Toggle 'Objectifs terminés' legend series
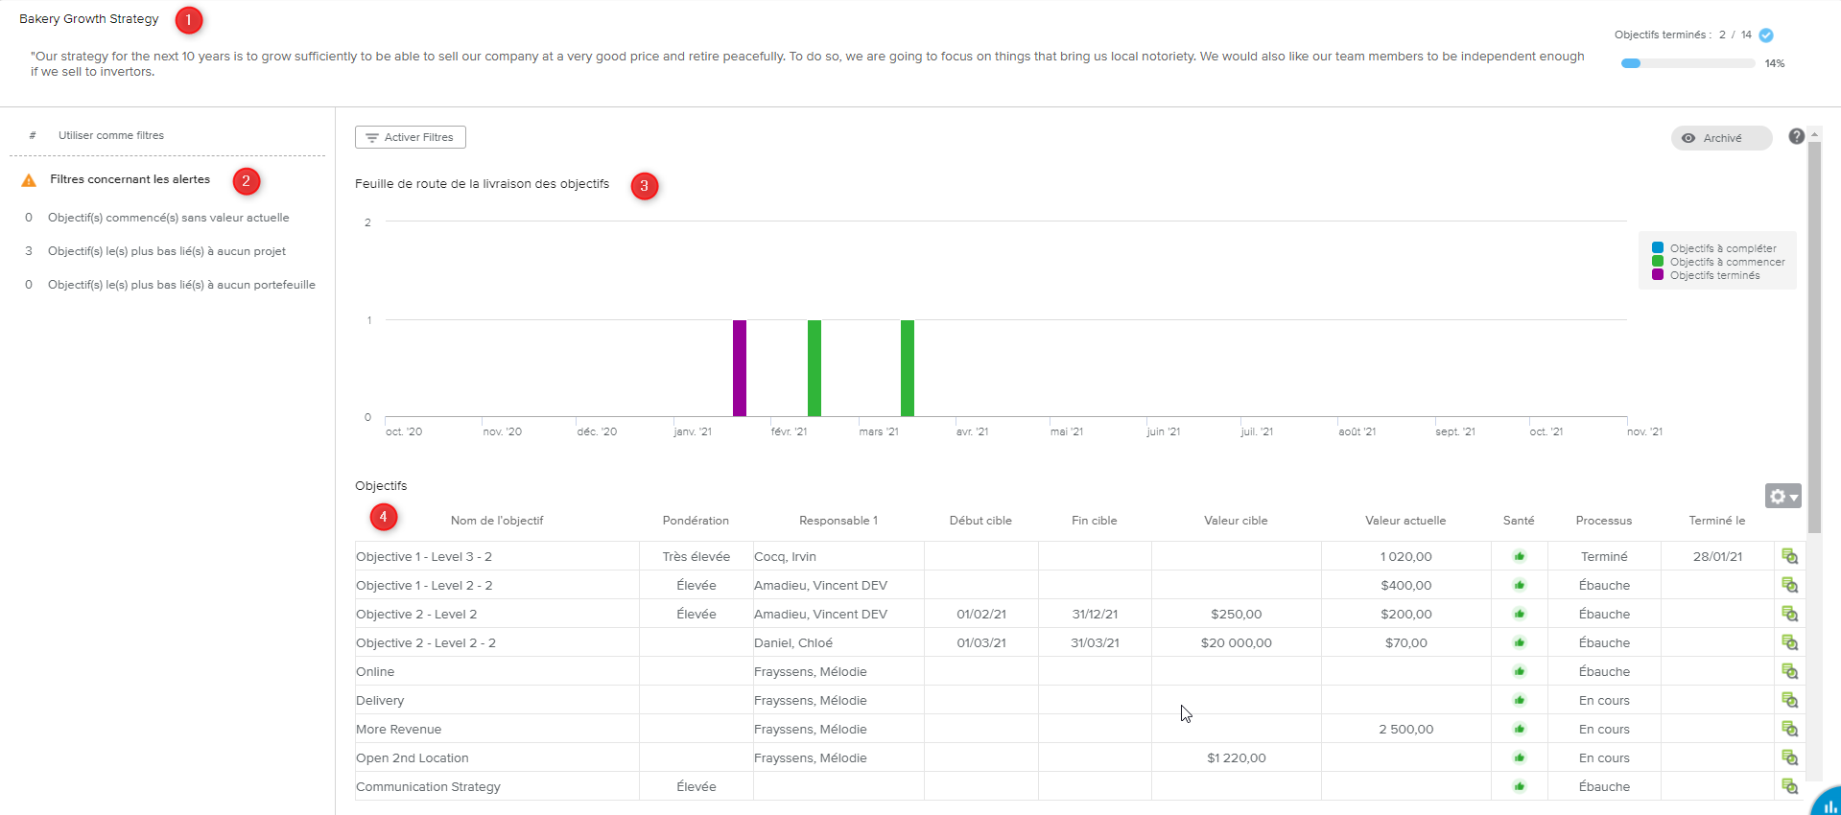1841x815 pixels. pyautogui.click(x=1714, y=275)
